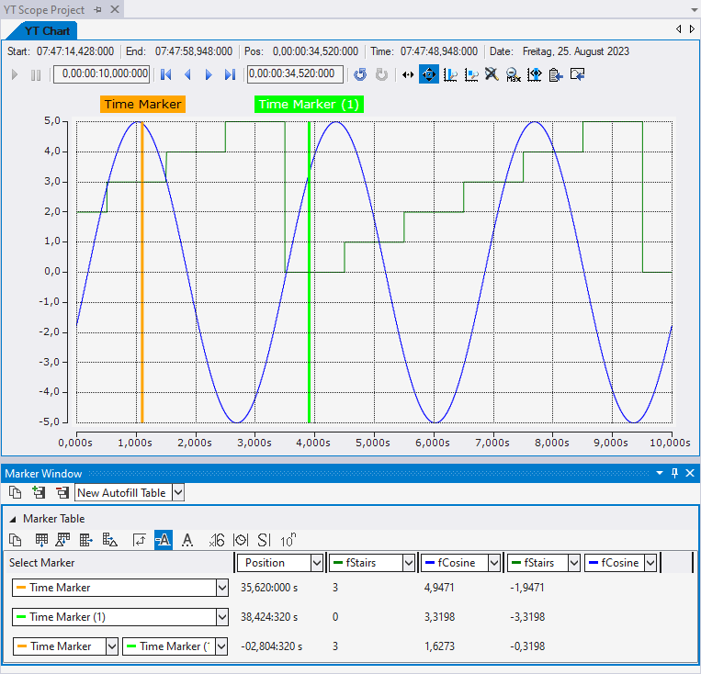Click the greyed redo zoom arrow icon
This screenshot has width=701, height=674.
[381, 74]
